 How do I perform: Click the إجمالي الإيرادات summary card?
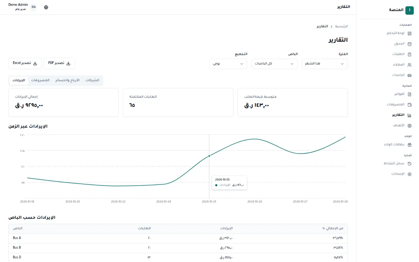tap(64, 103)
